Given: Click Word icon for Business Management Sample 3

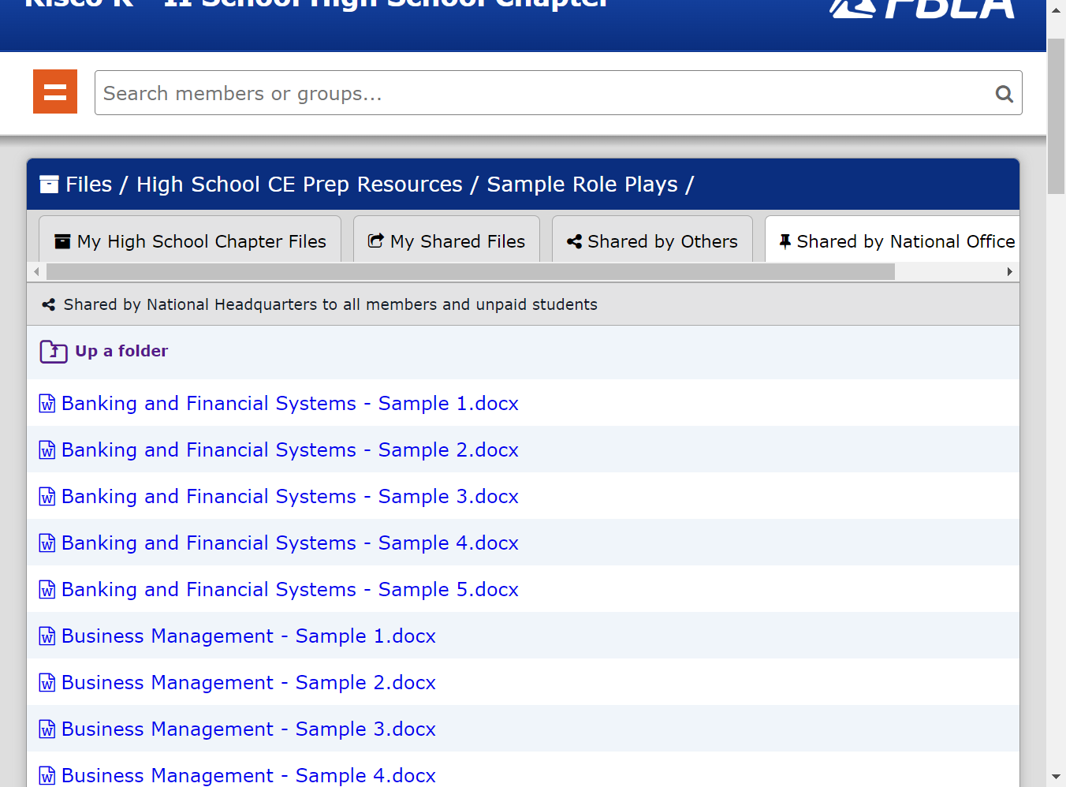Looking at the screenshot, I should [47, 729].
